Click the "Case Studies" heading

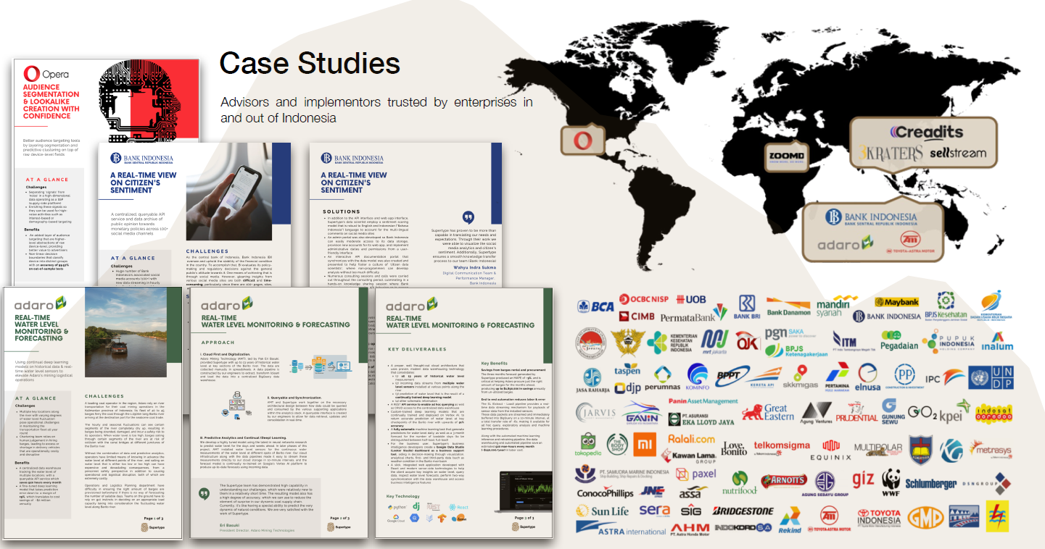click(310, 64)
